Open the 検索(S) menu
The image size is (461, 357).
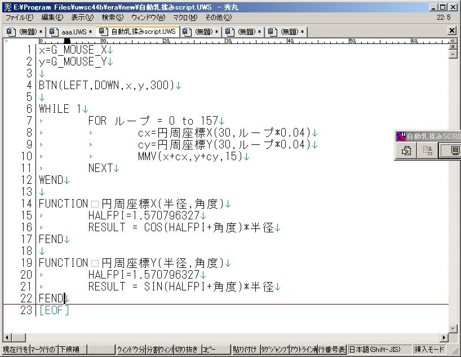[x=112, y=17]
